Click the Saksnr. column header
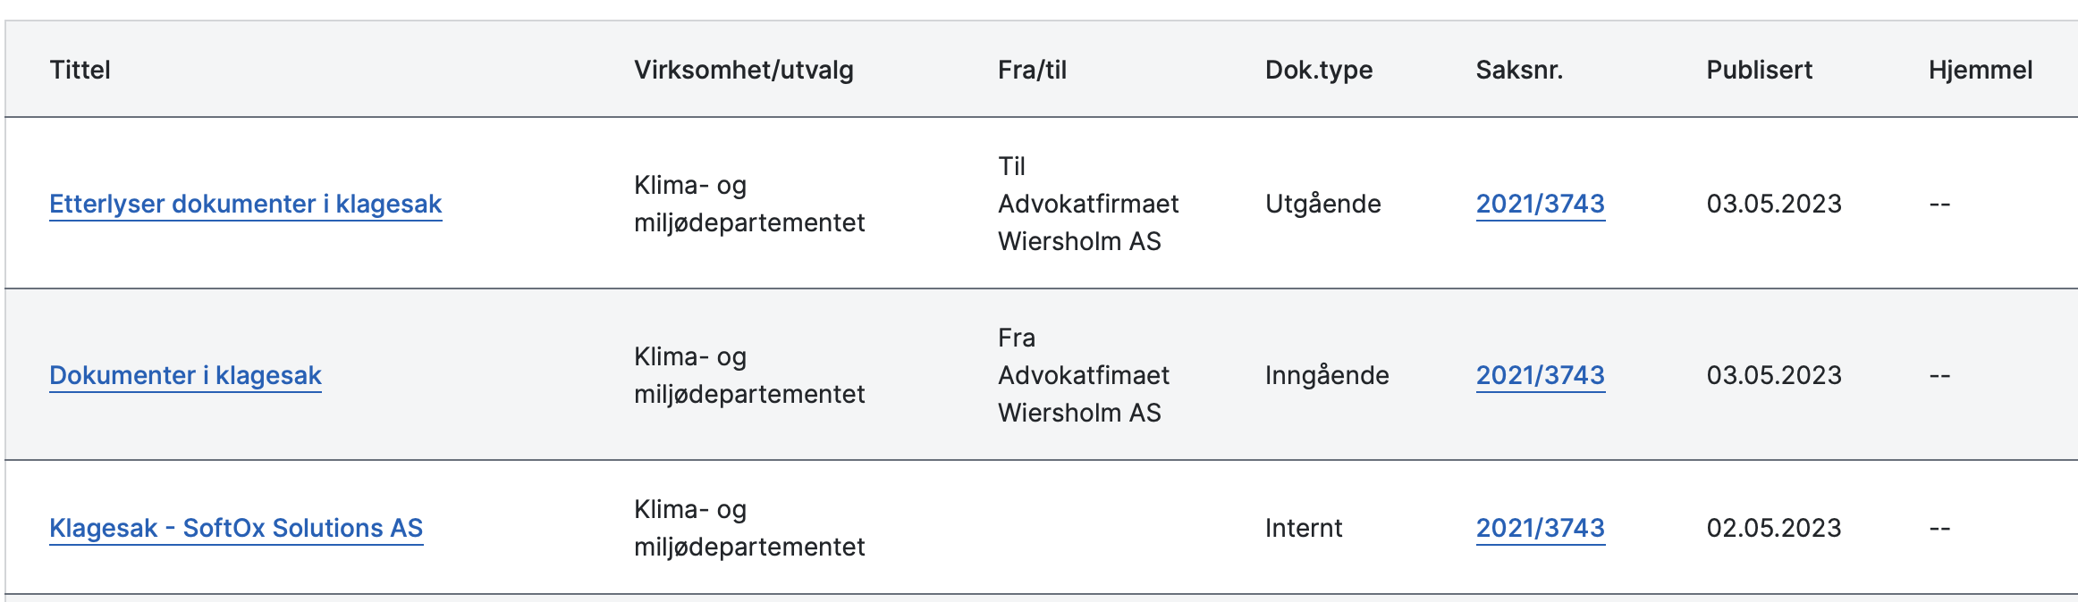The width and height of the screenshot is (2078, 602). click(x=1518, y=70)
